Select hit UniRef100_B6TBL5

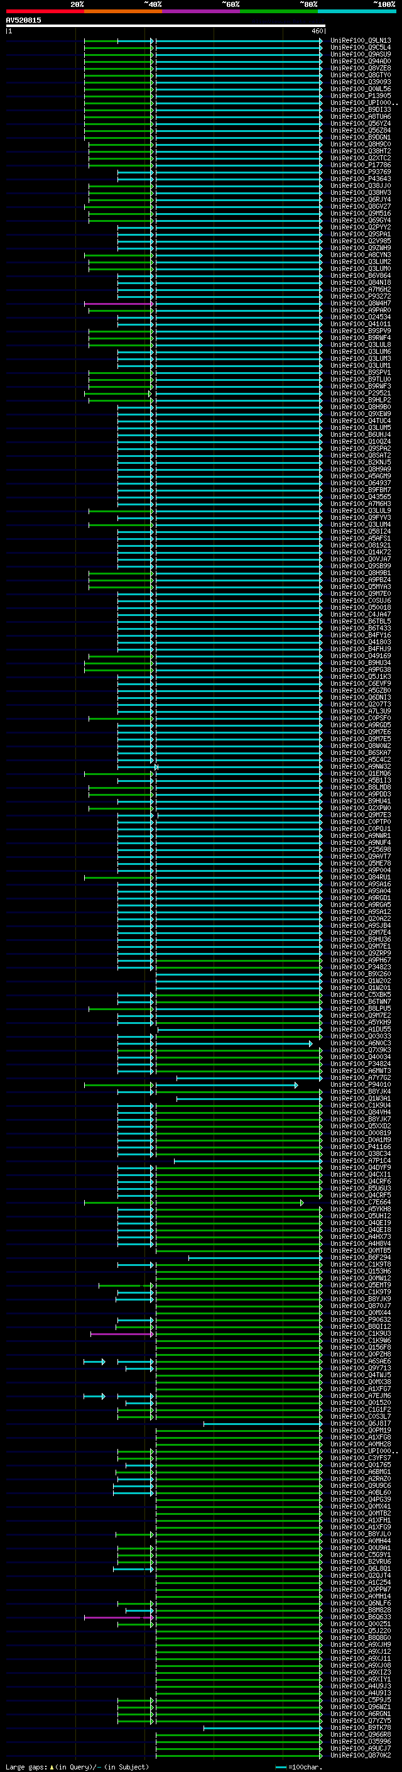[x=360, y=621]
